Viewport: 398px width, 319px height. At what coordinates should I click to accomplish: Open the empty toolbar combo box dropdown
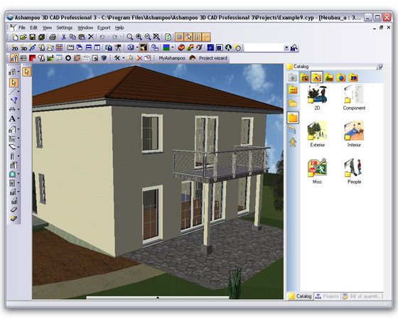286,48
